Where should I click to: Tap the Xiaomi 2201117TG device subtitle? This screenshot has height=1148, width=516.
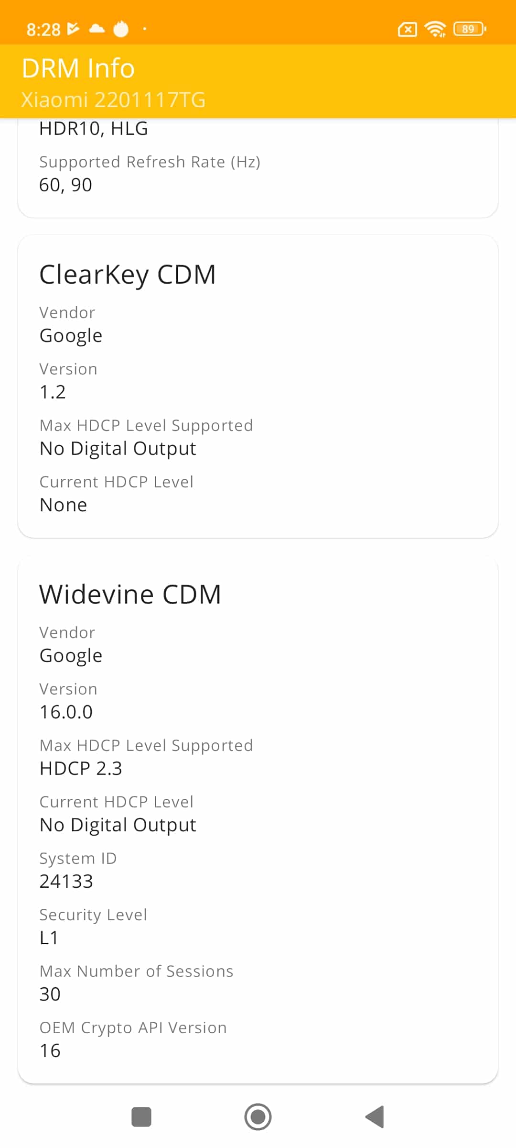(x=113, y=100)
